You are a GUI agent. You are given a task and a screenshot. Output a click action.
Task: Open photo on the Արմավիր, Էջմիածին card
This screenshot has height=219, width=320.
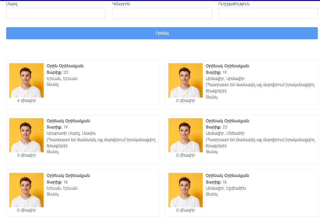point(185,190)
